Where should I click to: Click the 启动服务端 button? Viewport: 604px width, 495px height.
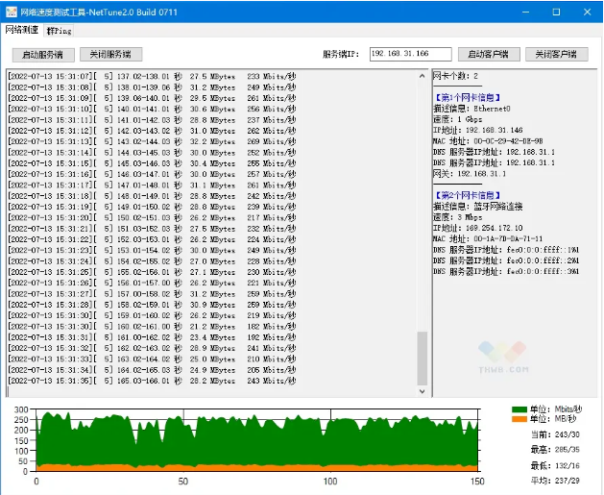(43, 55)
